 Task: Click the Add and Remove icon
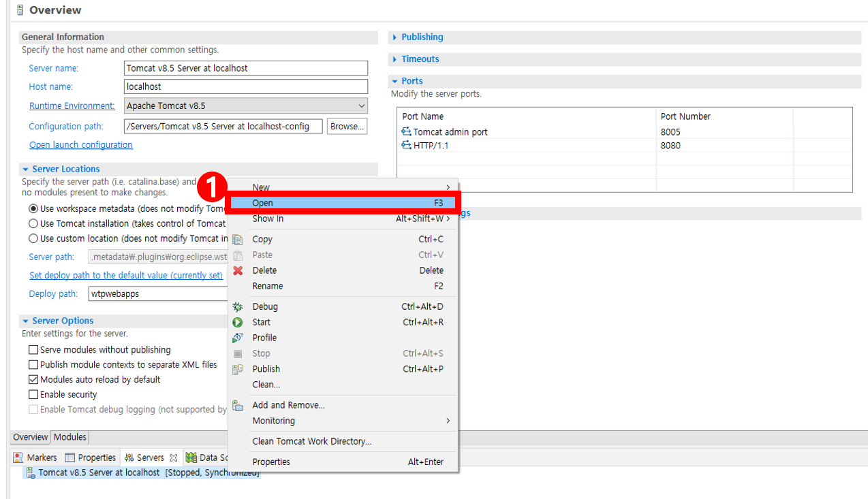[238, 405]
